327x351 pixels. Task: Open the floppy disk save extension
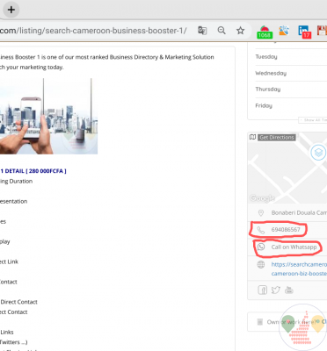(323, 31)
